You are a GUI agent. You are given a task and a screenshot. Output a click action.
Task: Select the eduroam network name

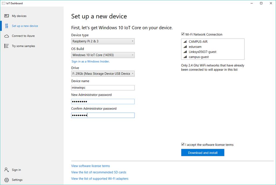pyautogui.click(x=195, y=47)
